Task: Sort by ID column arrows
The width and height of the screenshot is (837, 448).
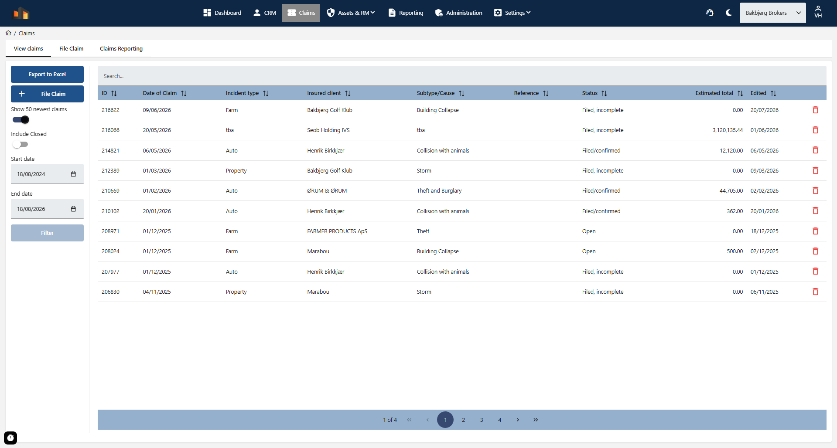Action: point(114,93)
